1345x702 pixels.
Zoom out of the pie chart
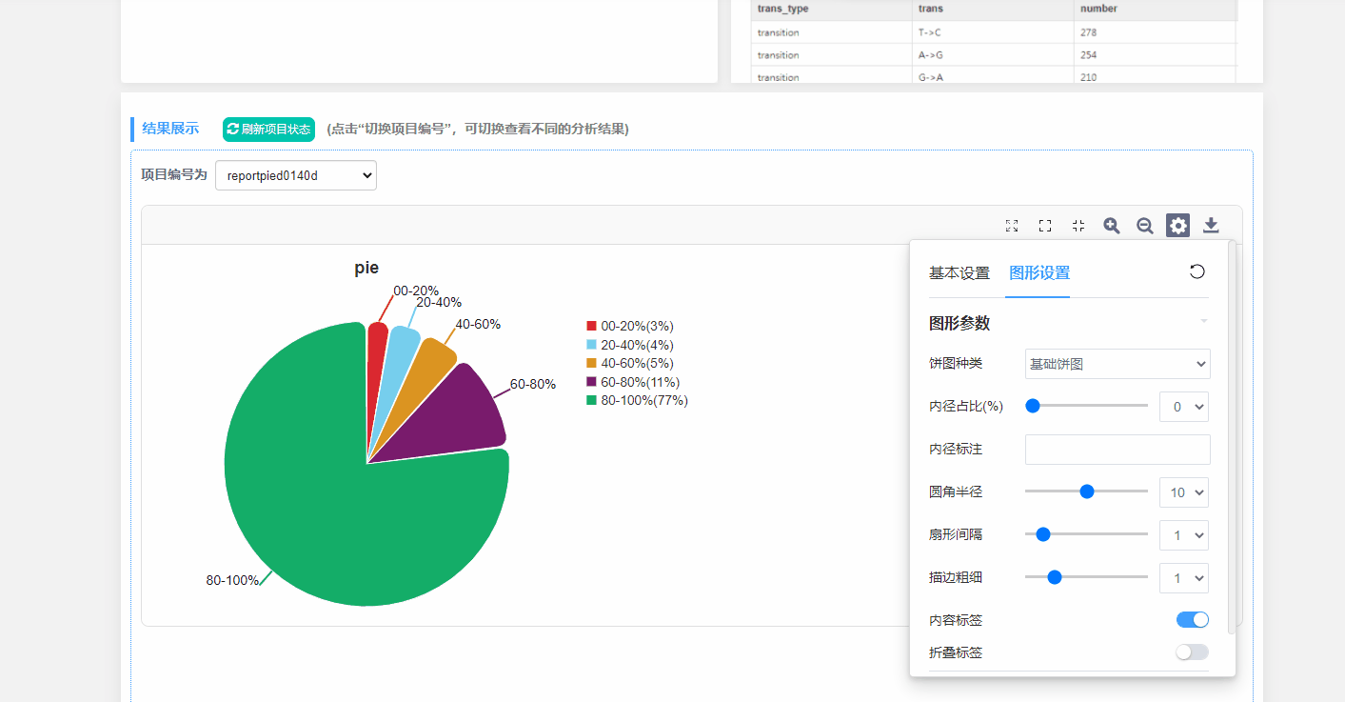click(x=1145, y=226)
